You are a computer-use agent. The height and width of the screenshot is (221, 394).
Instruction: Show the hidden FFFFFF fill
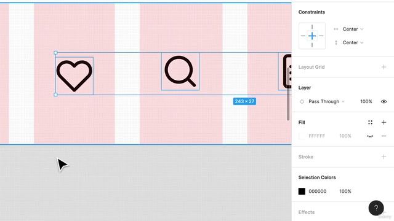tap(370, 136)
